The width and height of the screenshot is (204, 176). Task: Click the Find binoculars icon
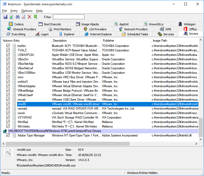click(x=17, y=17)
